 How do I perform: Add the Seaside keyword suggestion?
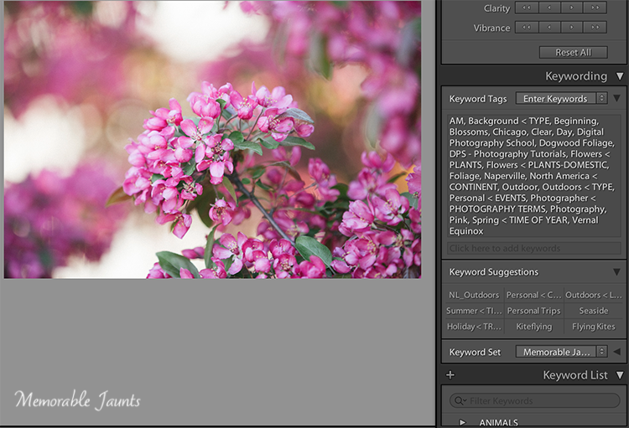[x=593, y=311]
